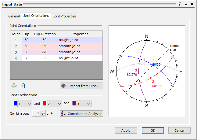This screenshot has width=197, height=140.
Task: Confirm with the OK button
Action: tap(153, 131)
